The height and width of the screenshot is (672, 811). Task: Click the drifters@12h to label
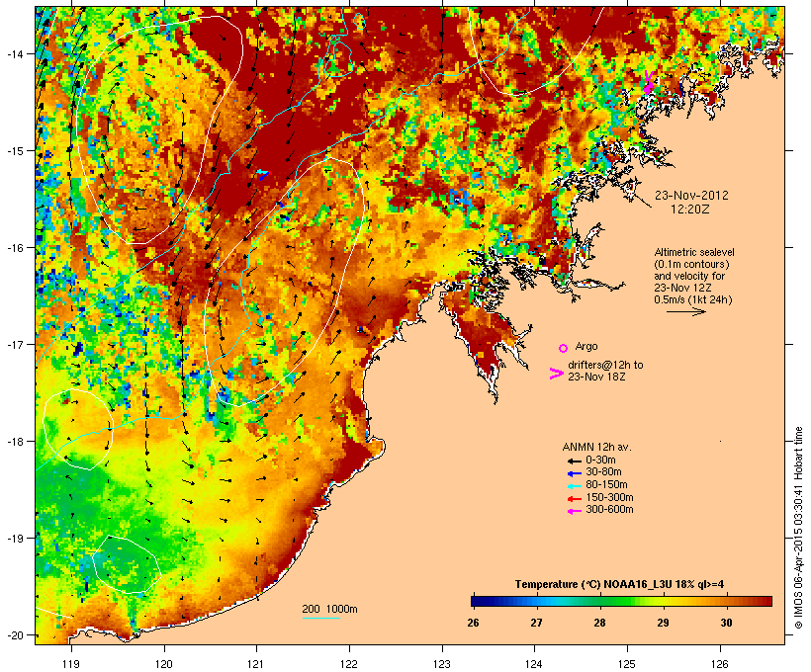[x=605, y=365]
